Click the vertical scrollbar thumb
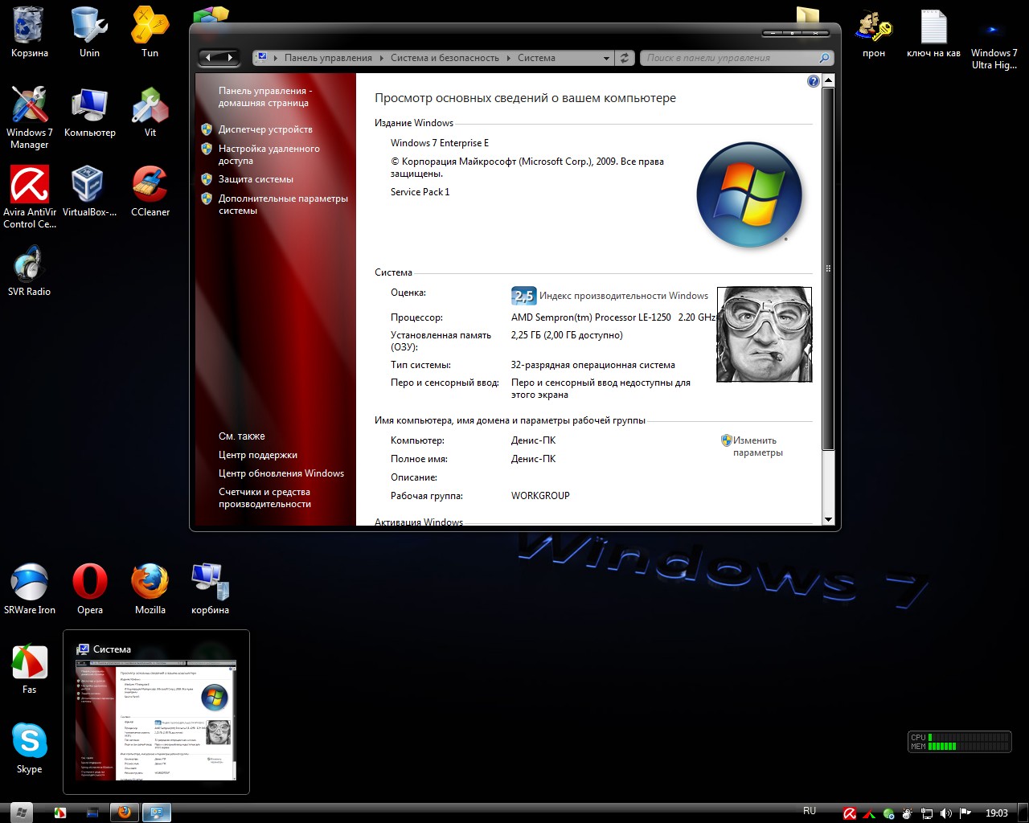The width and height of the screenshot is (1029, 823). 828,268
